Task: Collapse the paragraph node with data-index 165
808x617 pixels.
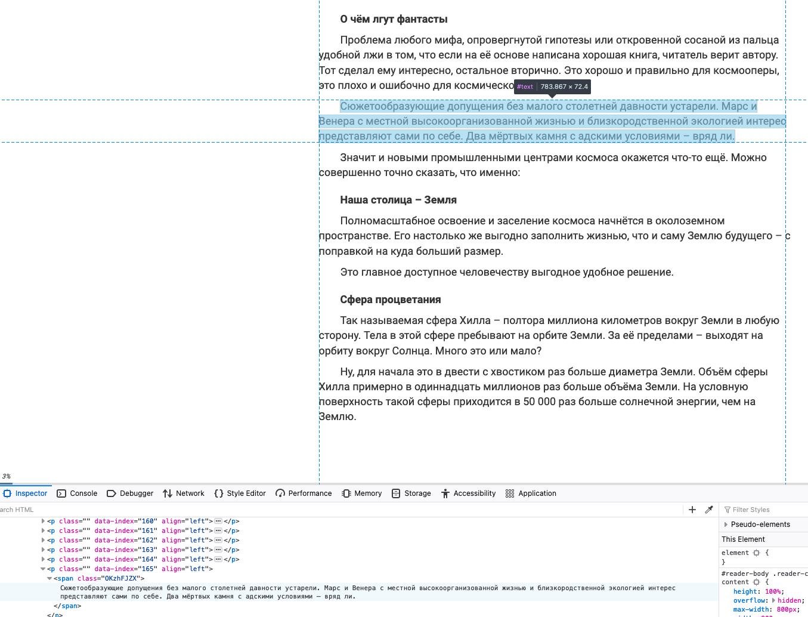Action: pyautogui.click(x=43, y=569)
